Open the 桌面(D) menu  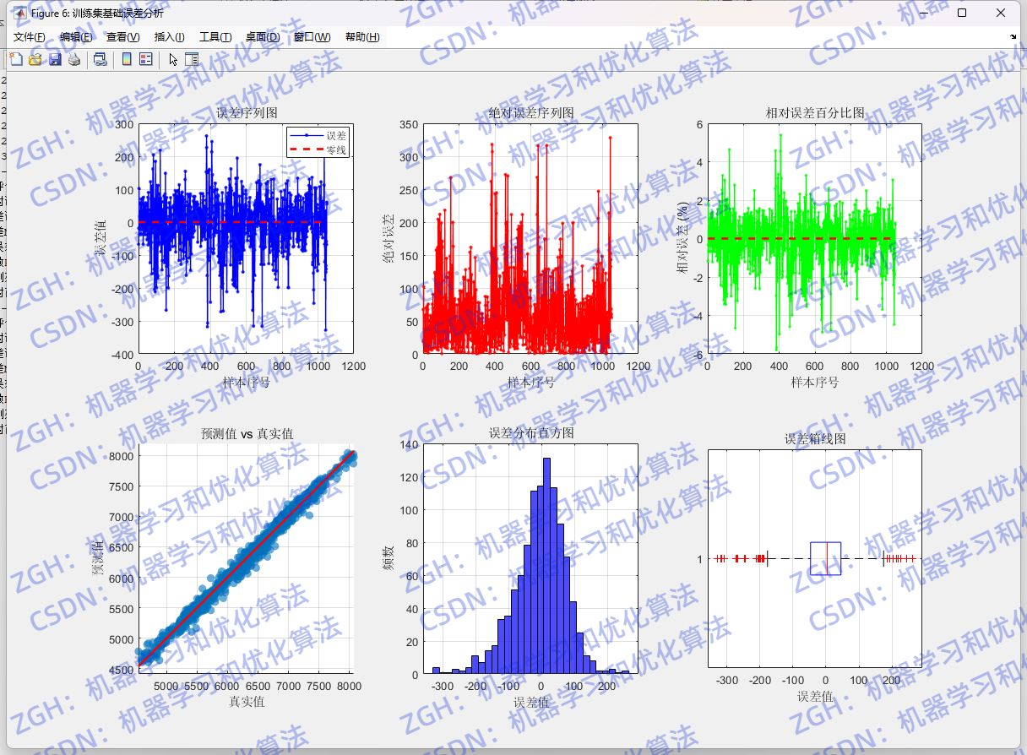263,37
